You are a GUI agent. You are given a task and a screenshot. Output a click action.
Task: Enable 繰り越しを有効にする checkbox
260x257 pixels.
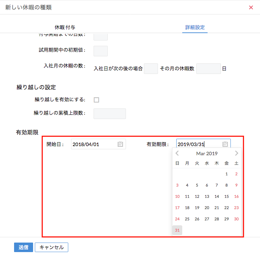(96, 100)
